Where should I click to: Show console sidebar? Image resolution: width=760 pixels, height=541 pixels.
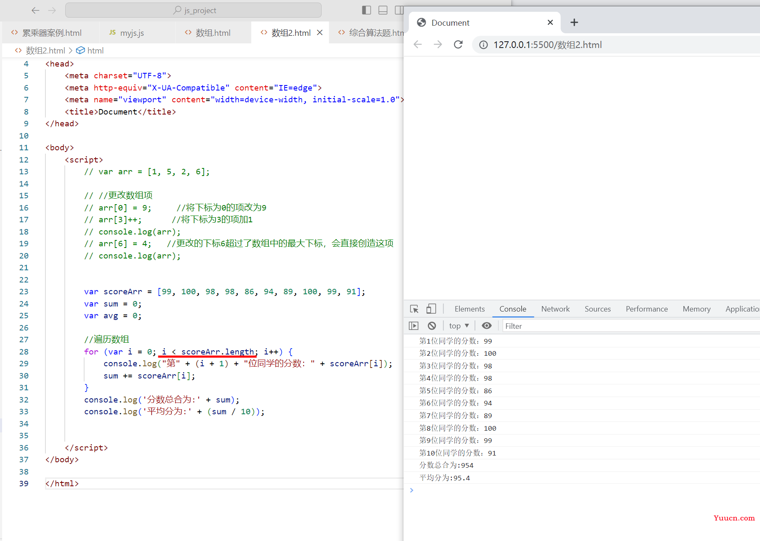(x=414, y=326)
